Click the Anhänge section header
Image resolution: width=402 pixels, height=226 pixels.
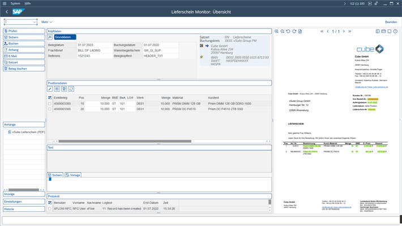[24, 125]
